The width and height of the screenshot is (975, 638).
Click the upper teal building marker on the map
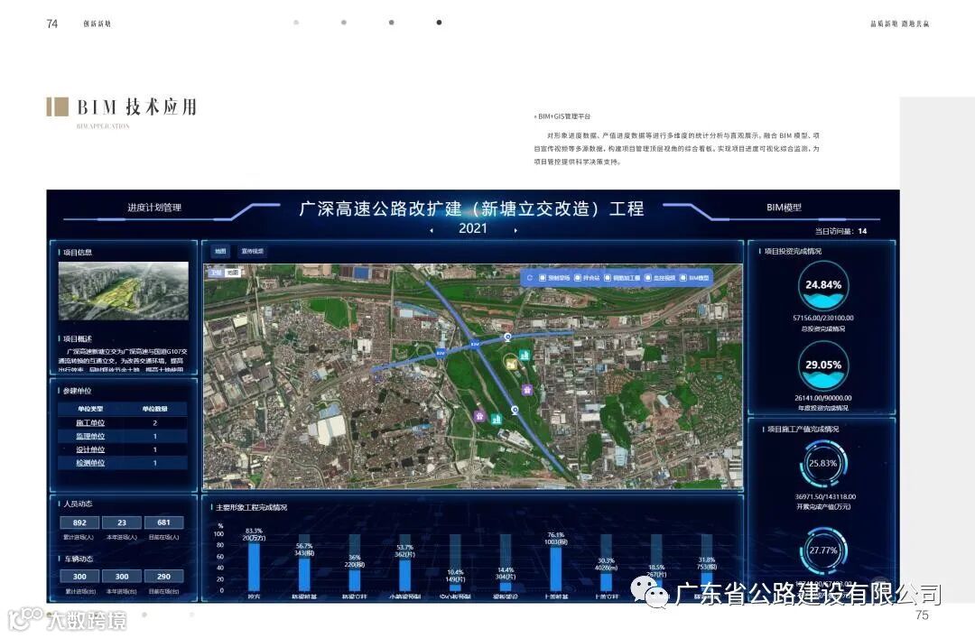point(525,355)
